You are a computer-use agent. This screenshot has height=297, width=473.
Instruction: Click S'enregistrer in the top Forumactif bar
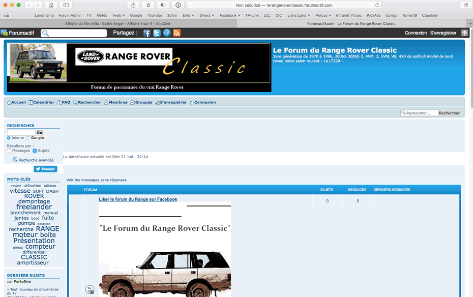443,33
